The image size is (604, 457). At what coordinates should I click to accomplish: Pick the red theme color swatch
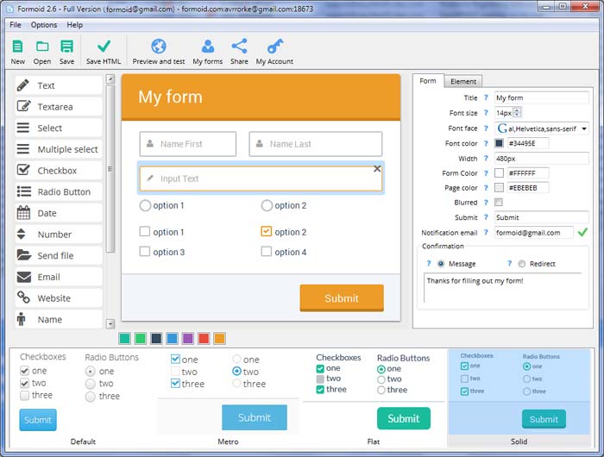pyautogui.click(x=204, y=338)
